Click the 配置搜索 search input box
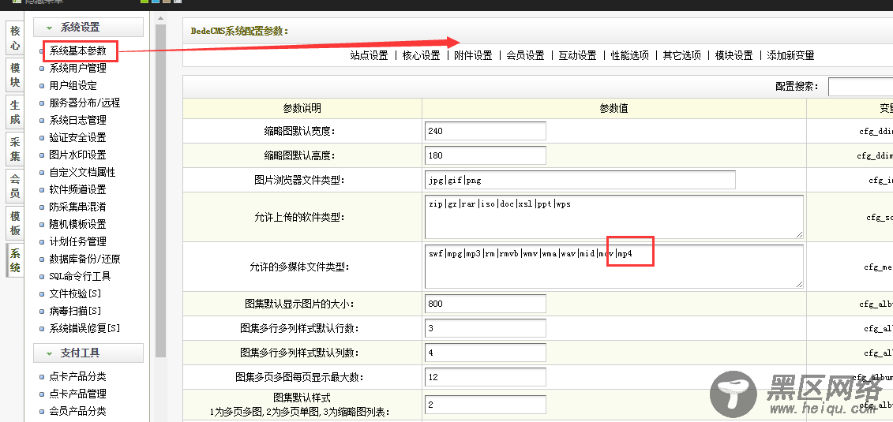Image resolution: width=893 pixels, height=422 pixels. click(x=860, y=87)
